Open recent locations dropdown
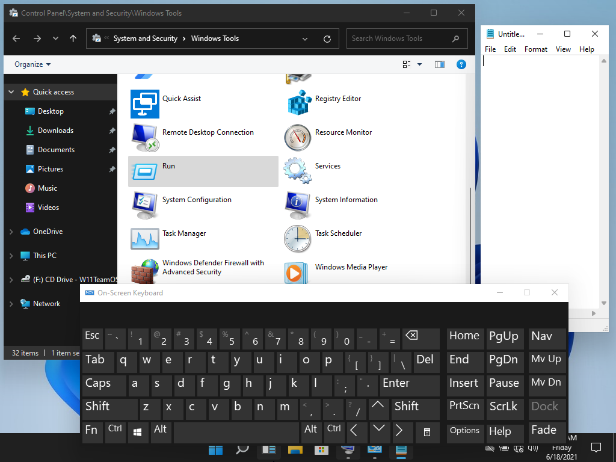The image size is (616, 462). (x=55, y=38)
